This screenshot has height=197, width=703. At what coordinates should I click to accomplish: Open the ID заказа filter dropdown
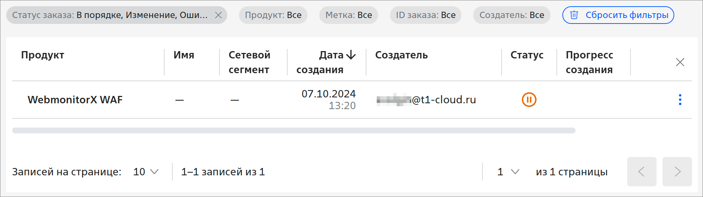point(426,15)
